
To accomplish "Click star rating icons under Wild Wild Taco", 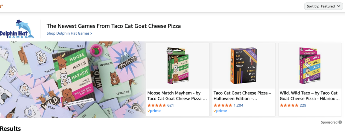I will pos(289,105).
